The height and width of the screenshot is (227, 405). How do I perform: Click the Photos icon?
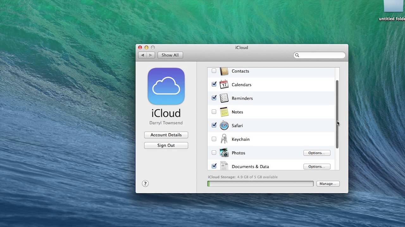coord(224,153)
